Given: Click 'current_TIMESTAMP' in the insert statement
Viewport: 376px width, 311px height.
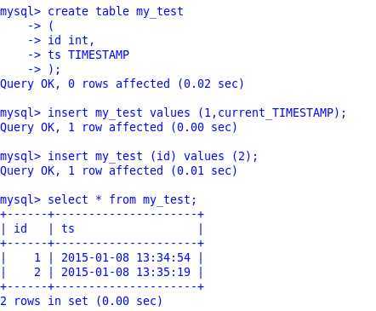Looking at the screenshot, I should 276,112.
